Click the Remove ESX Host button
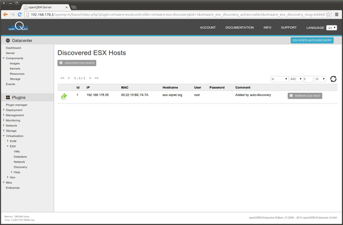The image size is (343, 225). point(305,96)
